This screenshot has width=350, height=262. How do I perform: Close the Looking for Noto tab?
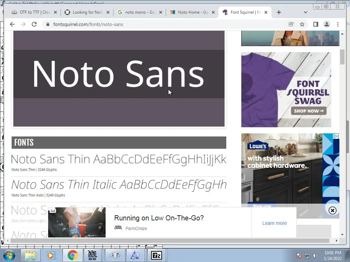click(108, 13)
